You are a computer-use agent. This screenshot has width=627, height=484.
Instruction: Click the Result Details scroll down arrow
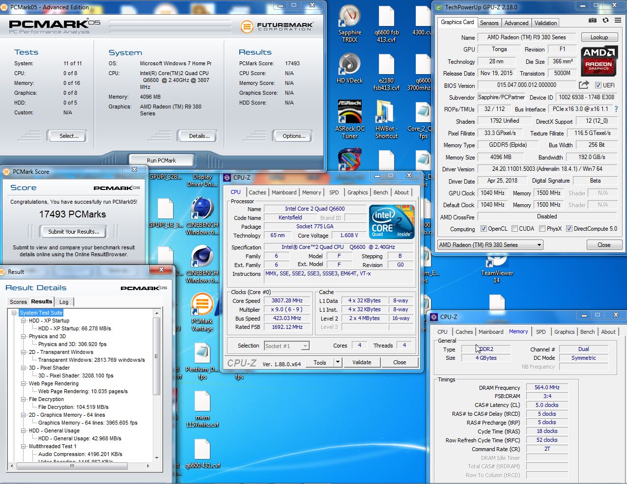point(157,458)
